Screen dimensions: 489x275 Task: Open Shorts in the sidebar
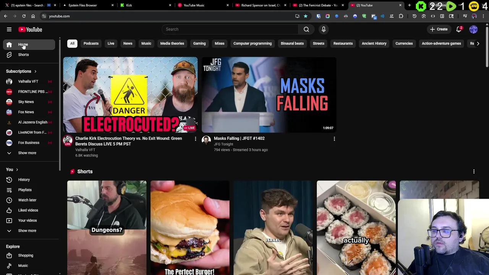(x=29, y=55)
